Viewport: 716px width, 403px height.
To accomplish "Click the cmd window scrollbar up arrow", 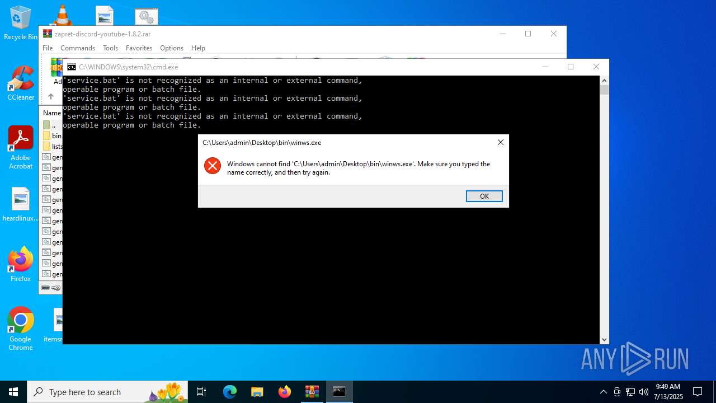I will click(604, 80).
